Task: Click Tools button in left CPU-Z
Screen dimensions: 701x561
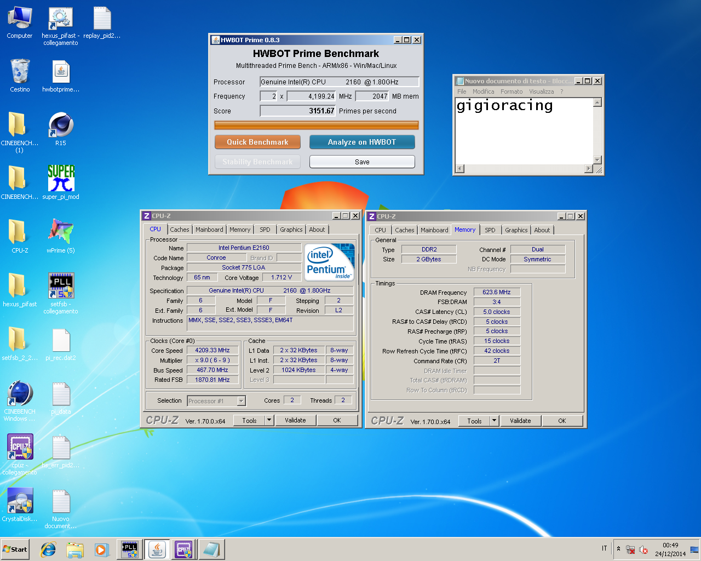Action: pos(249,420)
